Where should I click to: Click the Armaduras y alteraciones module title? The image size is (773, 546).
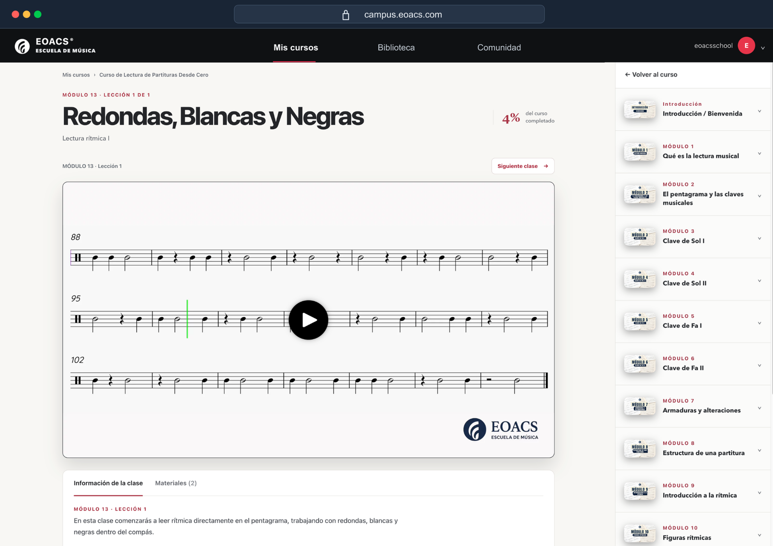pos(701,410)
